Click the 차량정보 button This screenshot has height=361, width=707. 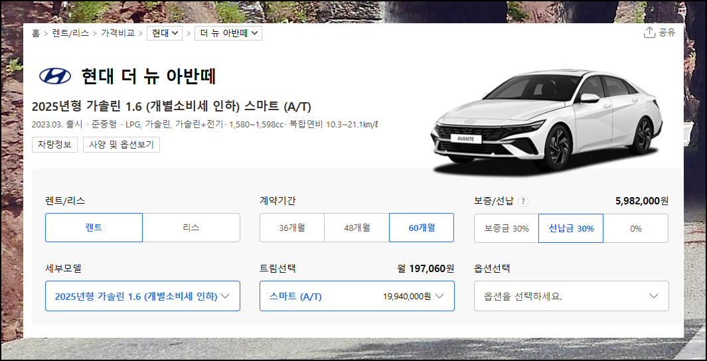coord(54,145)
